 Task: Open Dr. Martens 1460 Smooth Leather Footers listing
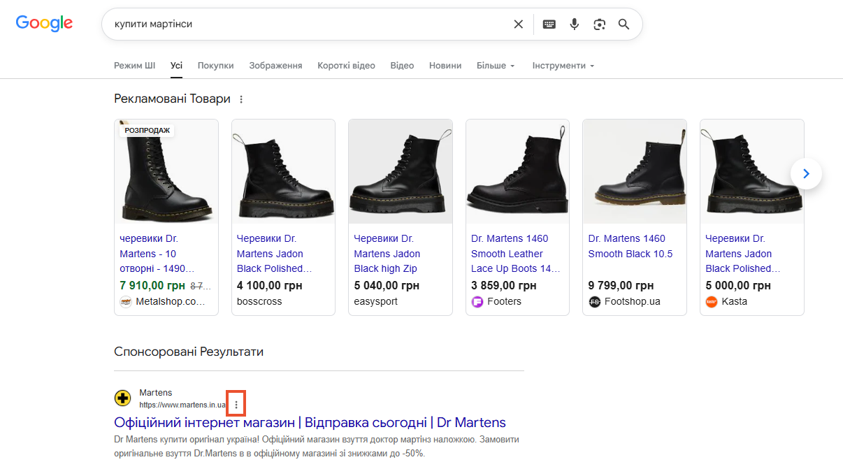click(x=516, y=254)
